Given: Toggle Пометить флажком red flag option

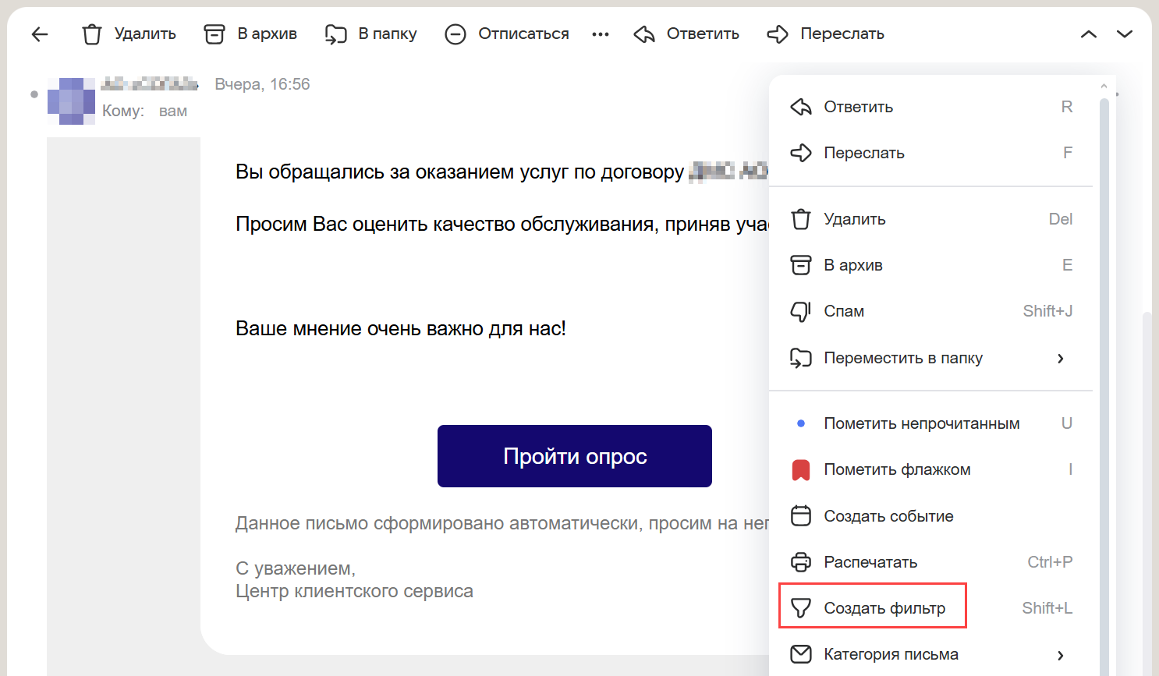Looking at the screenshot, I should point(897,469).
